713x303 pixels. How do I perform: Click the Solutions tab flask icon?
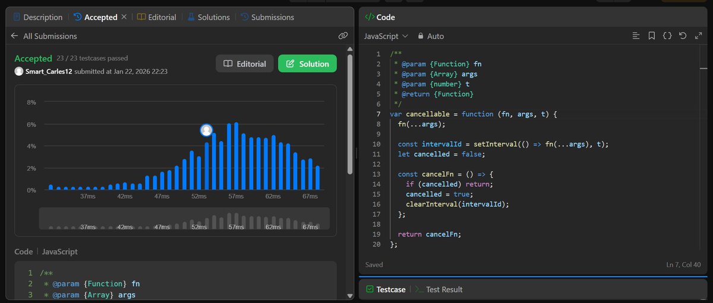point(191,17)
